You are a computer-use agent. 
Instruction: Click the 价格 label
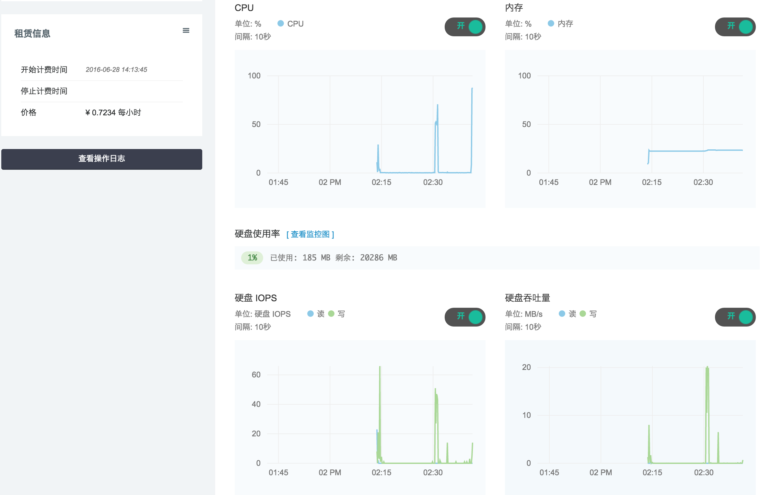point(29,112)
